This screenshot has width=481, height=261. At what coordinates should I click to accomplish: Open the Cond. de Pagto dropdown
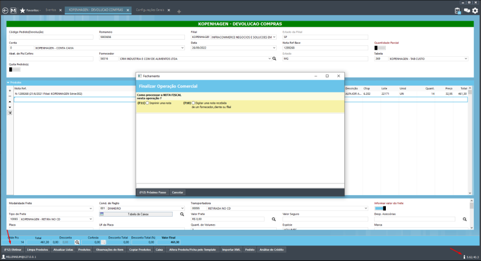[x=182, y=209]
